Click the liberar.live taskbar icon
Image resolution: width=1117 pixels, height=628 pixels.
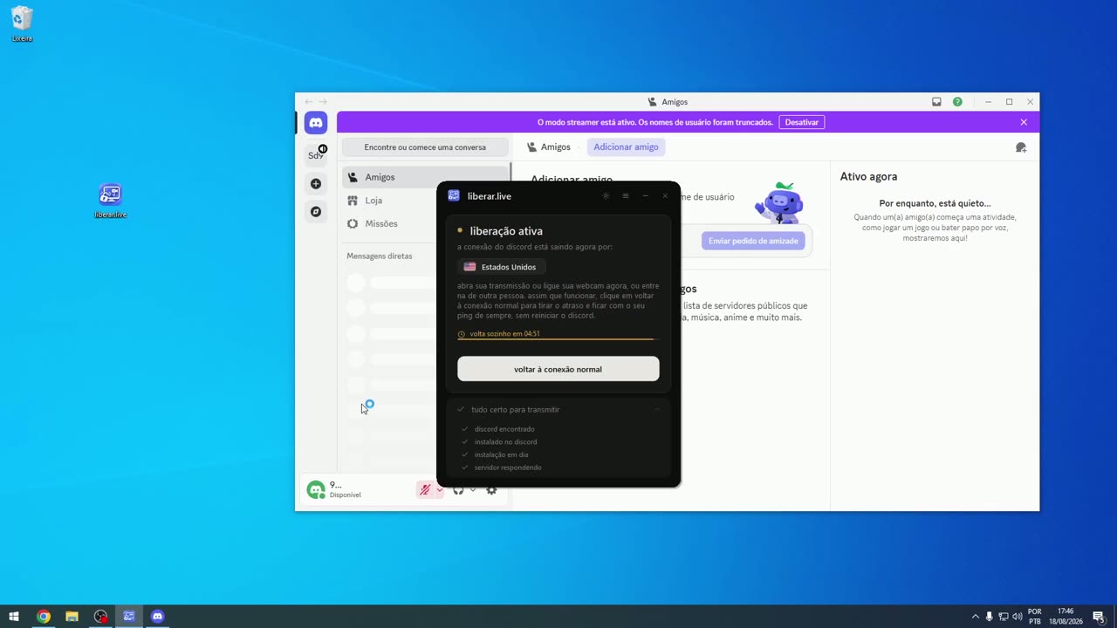click(x=129, y=617)
